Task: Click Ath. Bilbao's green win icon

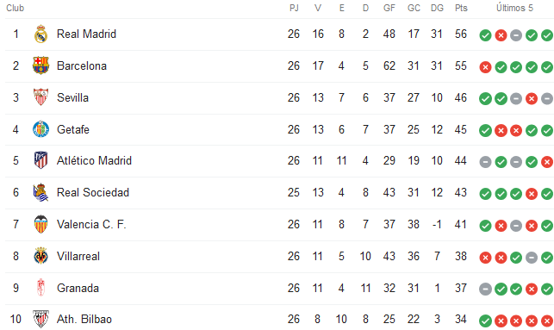Action: 485,321
